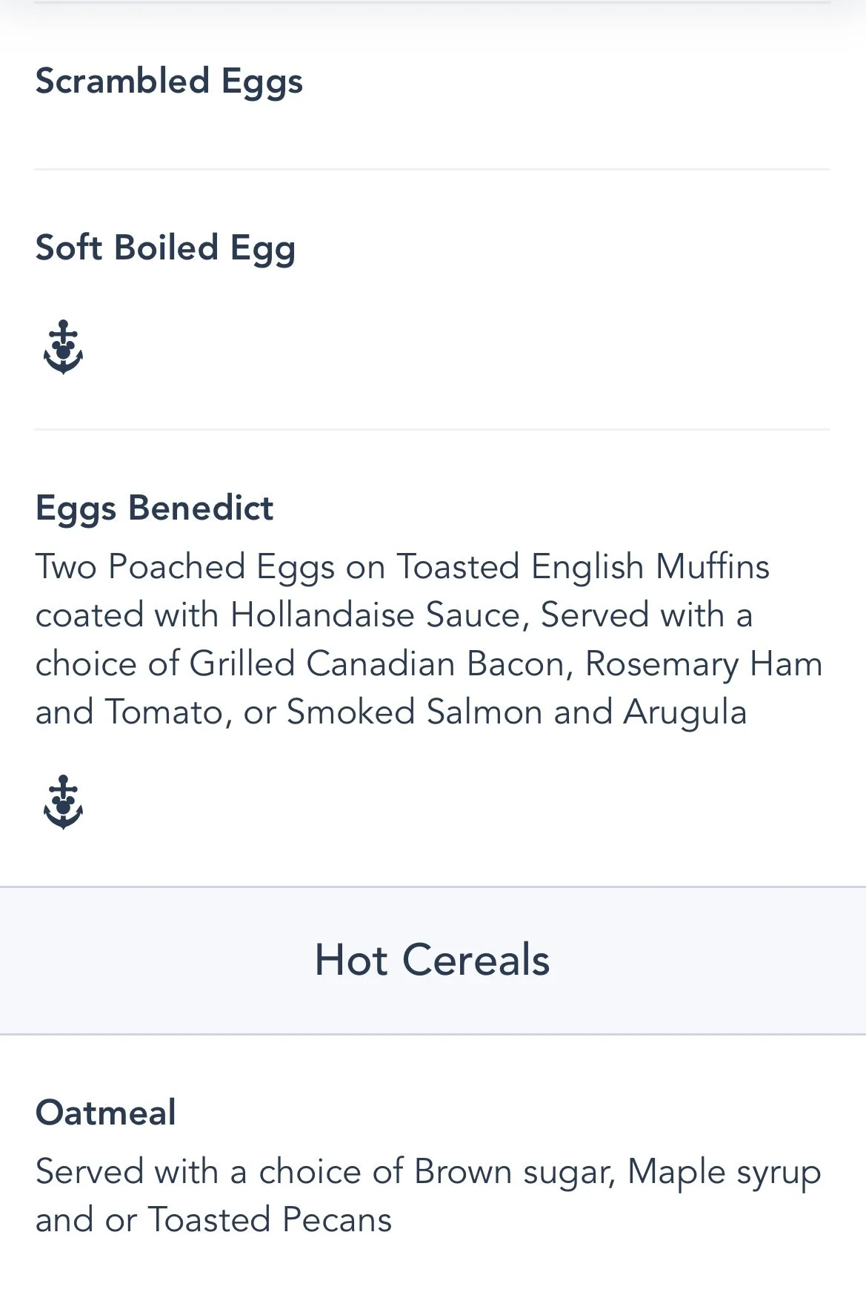Tap "Grilled Canadian Bacon" in Eggs Benedict description

coord(378,664)
